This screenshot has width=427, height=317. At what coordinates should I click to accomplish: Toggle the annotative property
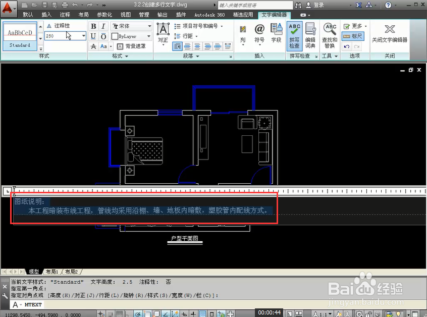click(x=62, y=25)
